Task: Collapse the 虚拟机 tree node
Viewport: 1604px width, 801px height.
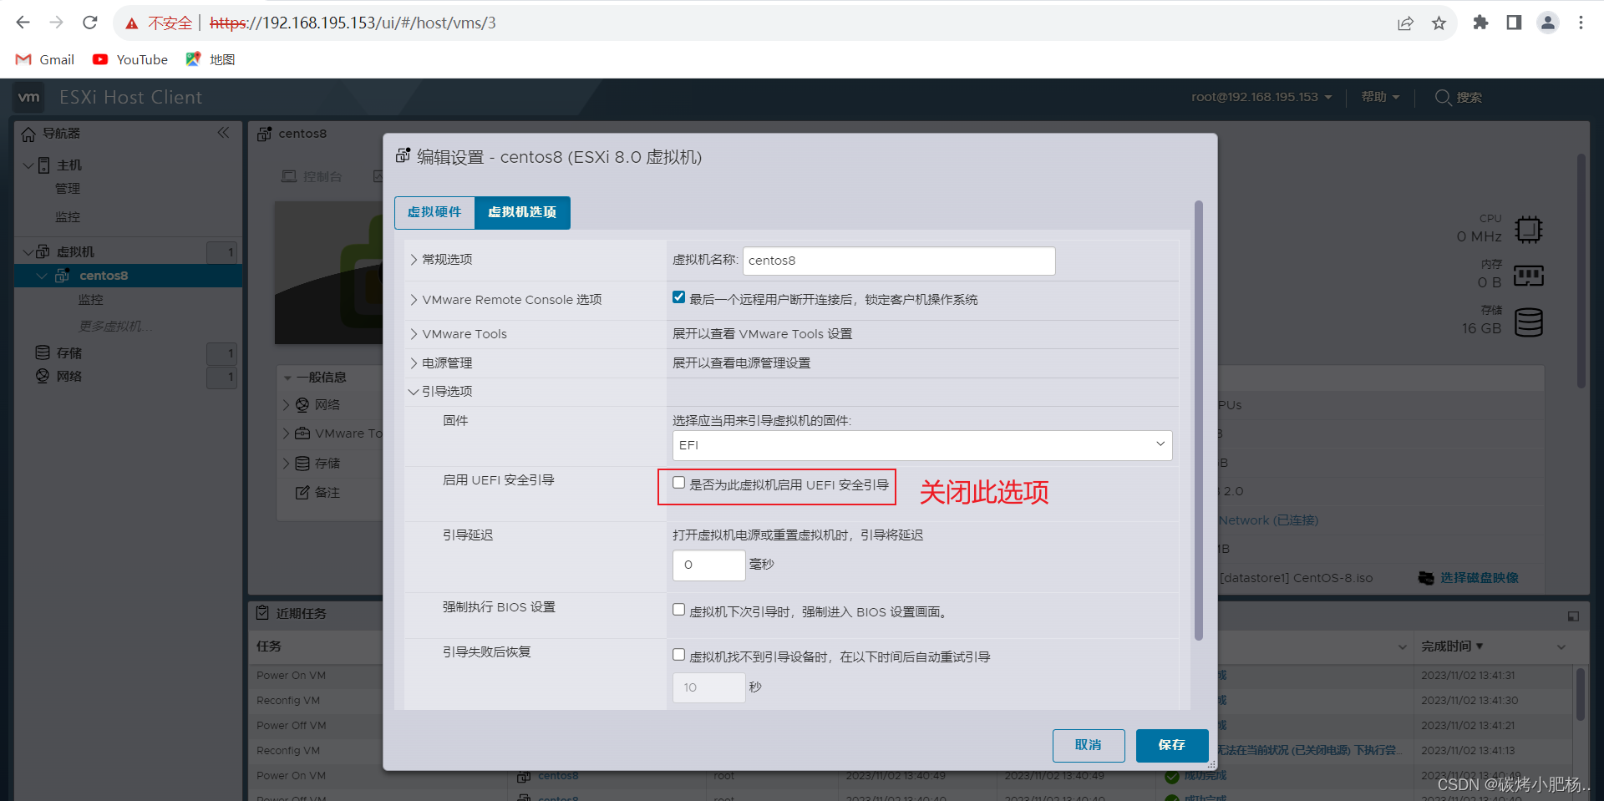Action: point(28,251)
